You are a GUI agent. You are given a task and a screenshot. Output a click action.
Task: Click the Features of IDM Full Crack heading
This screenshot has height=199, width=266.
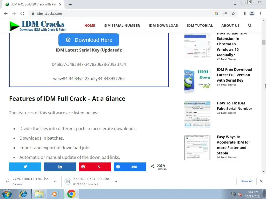click(67, 98)
